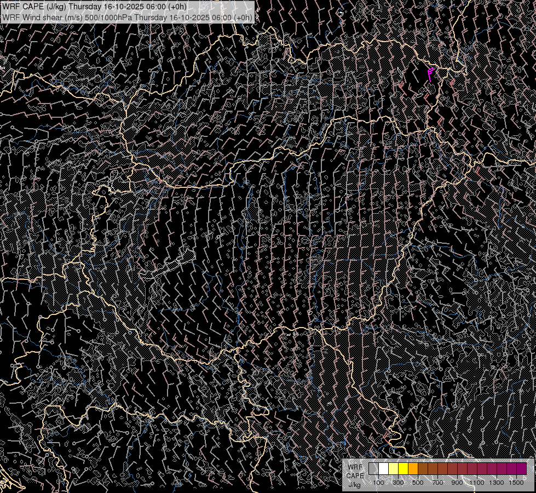Screen dimensions: 536x493
Task: Select the white CAPE legend swatch
Action: pos(383,468)
